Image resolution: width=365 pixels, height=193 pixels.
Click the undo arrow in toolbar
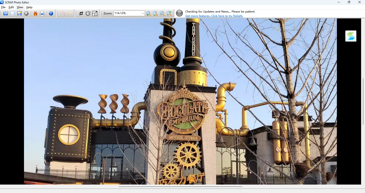click(x=62, y=13)
